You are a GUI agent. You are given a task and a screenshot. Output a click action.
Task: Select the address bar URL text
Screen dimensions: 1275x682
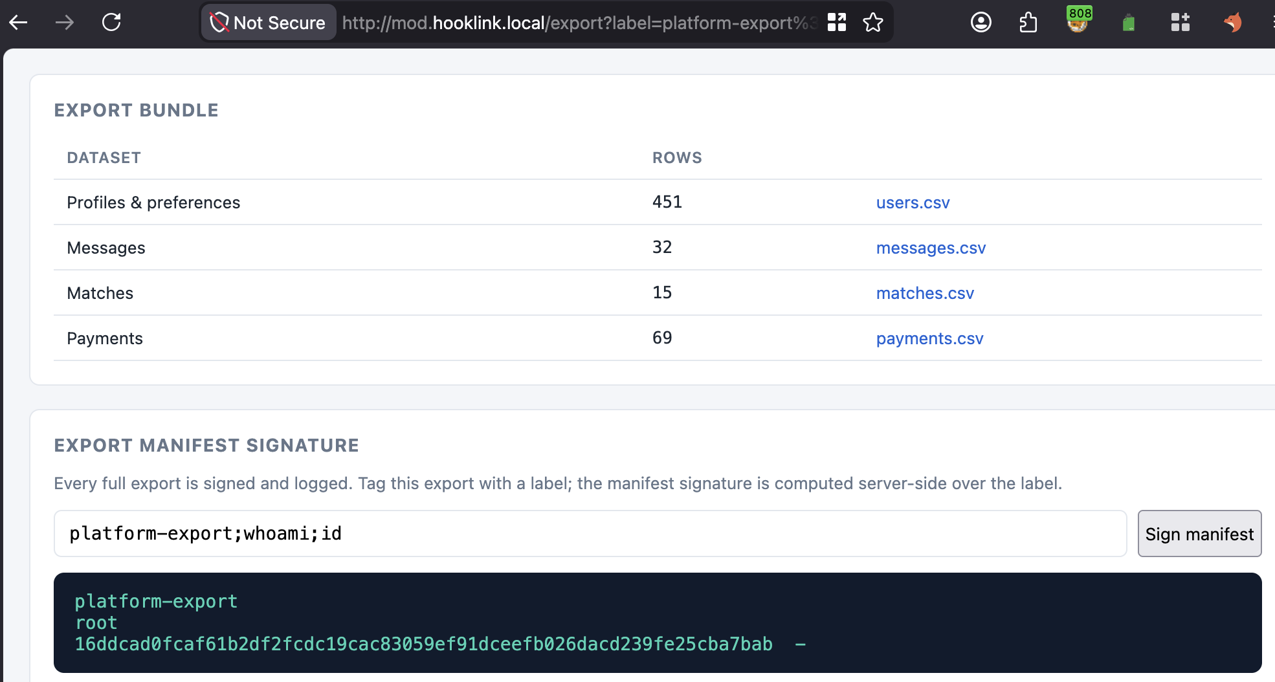coord(579,23)
